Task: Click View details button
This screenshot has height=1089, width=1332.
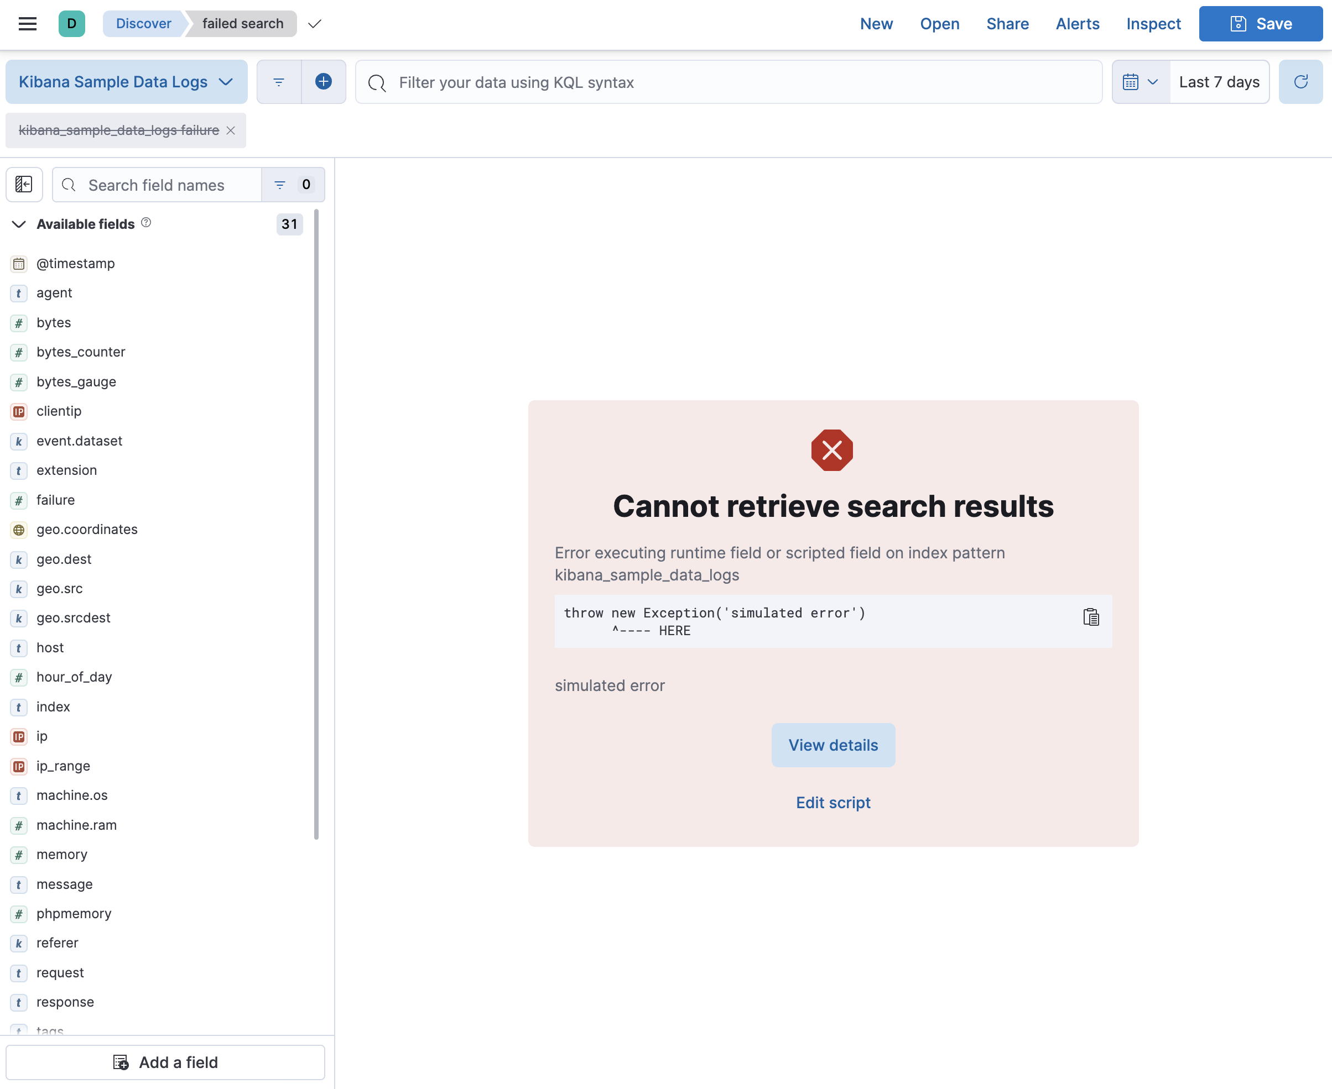Action: [833, 744]
